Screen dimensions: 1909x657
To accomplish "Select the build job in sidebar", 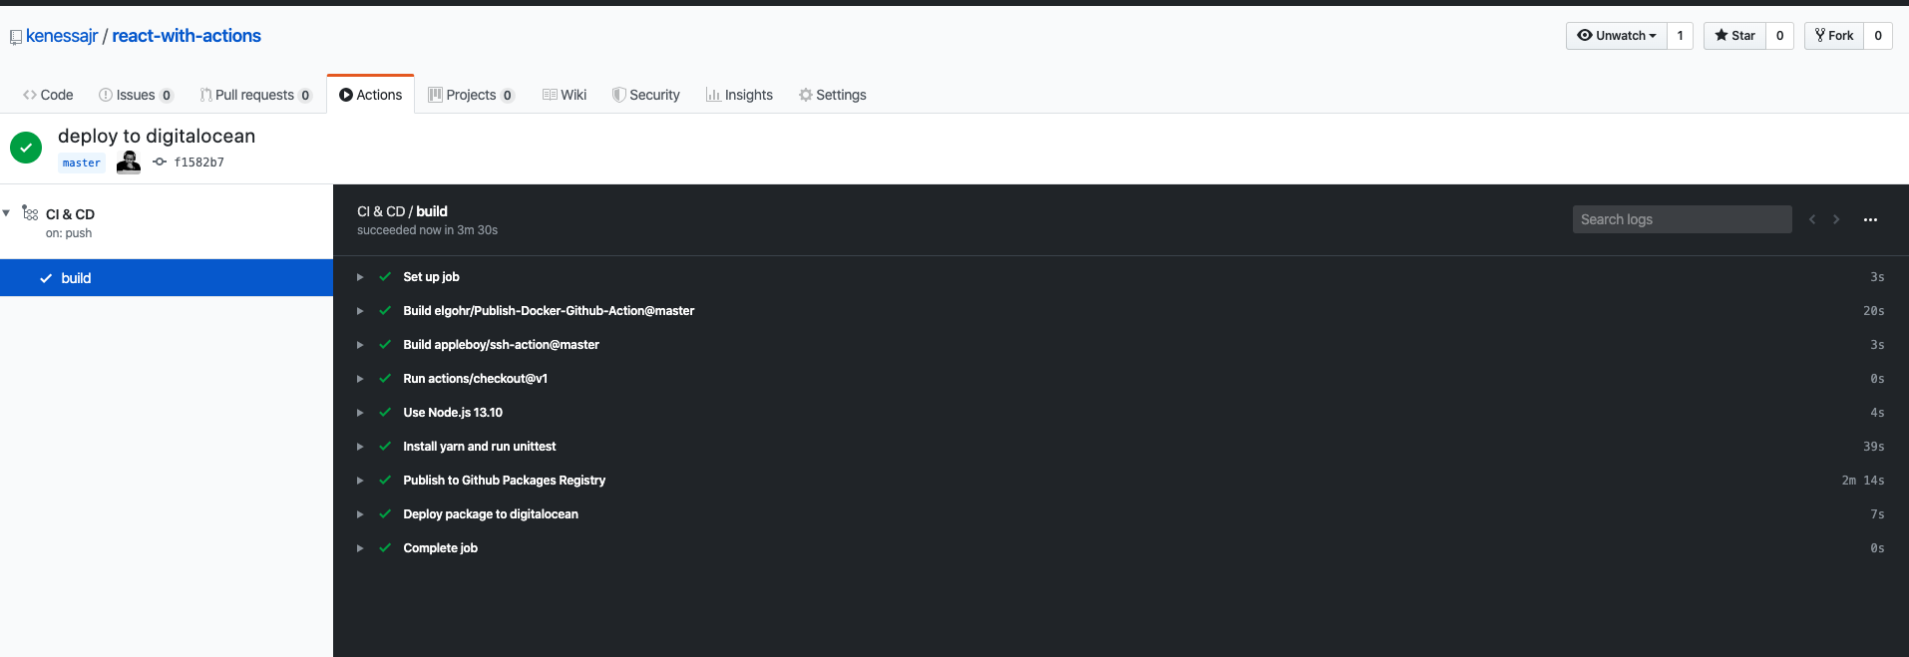I will (x=167, y=278).
